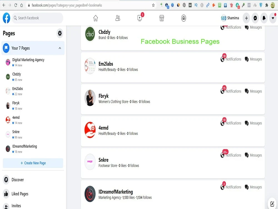Open Notifications for Em2labs card
Image resolution: width=278 pixels, height=209 pixels.
[x=231, y=59]
